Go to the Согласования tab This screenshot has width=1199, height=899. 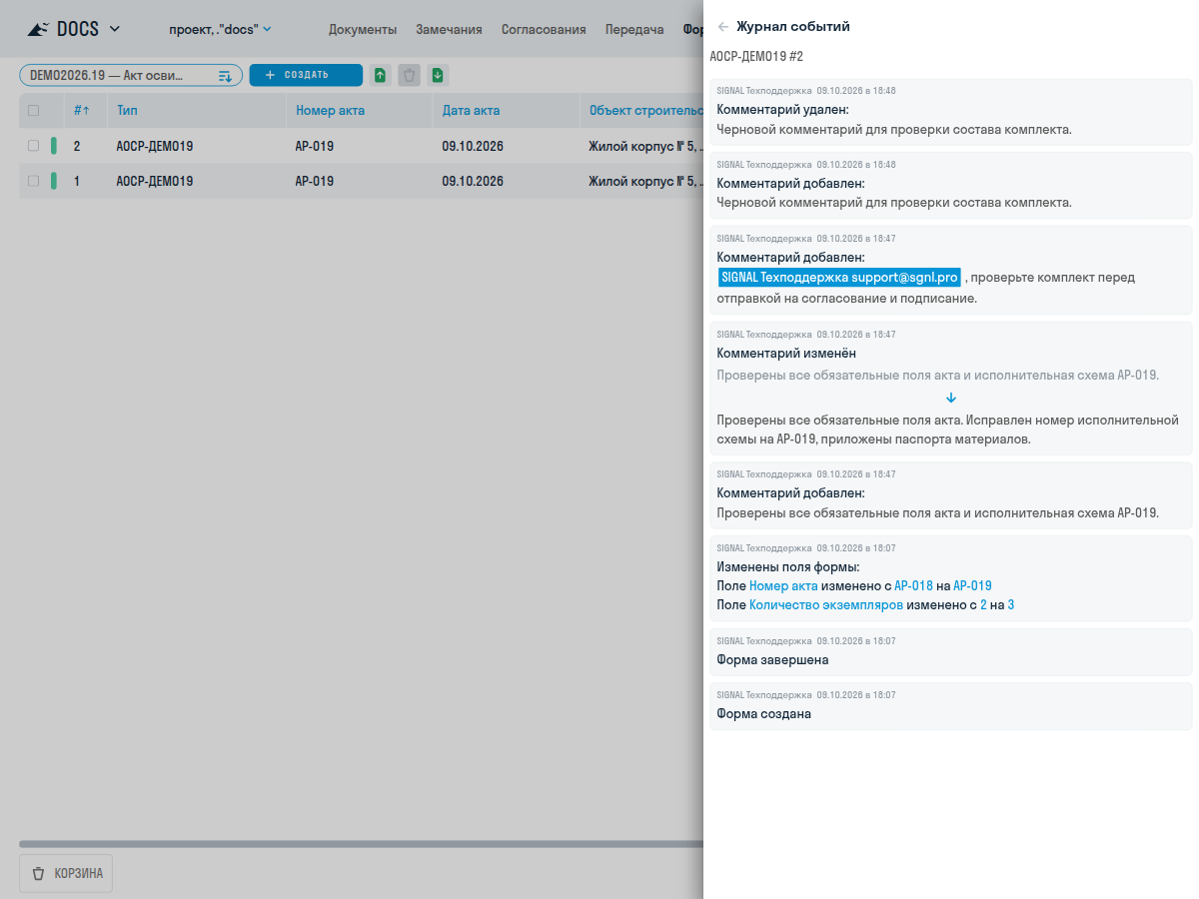coord(544,29)
